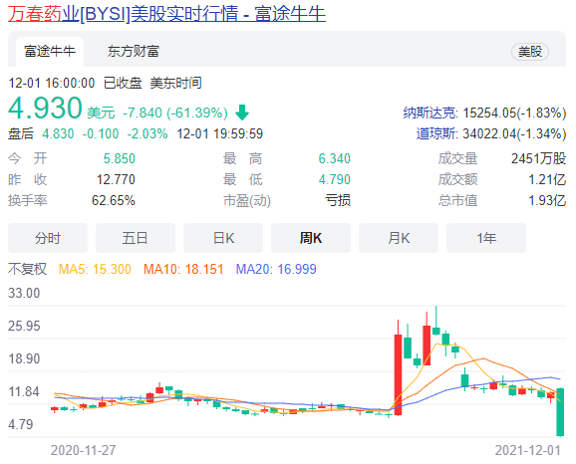Click the opening price 5.850
Viewport: 576px width, 464px height.
click(119, 158)
